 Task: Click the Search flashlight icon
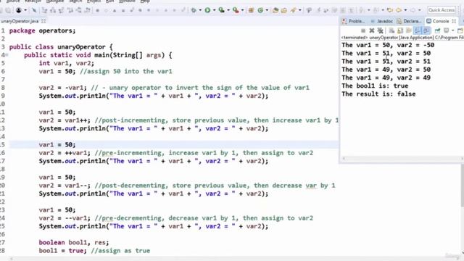(294, 10)
